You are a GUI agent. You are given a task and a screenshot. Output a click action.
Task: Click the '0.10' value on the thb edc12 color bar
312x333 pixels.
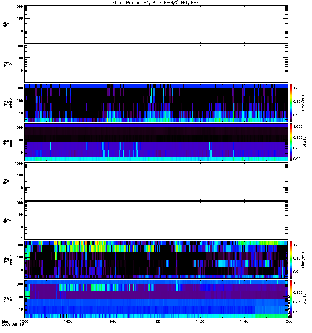[297, 102]
